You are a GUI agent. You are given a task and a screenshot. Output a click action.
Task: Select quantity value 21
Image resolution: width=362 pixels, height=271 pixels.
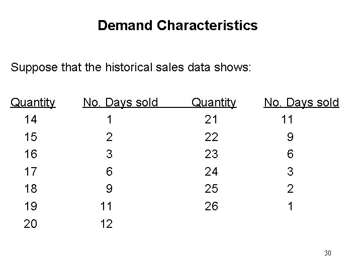212,120
